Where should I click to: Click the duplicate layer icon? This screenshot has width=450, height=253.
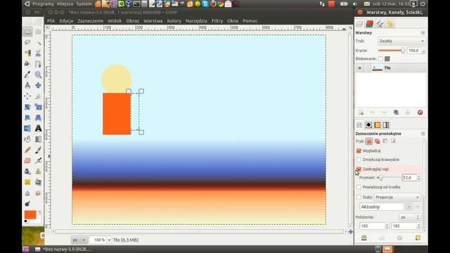tap(396, 112)
